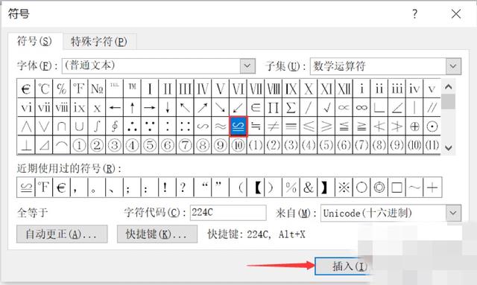Select the infinity ∞ symbol
This screenshot has width=477, height=285.
361,108
